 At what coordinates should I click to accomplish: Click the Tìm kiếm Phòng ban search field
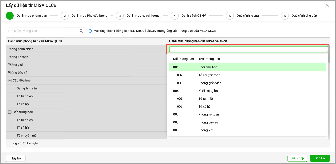pos(42,31)
